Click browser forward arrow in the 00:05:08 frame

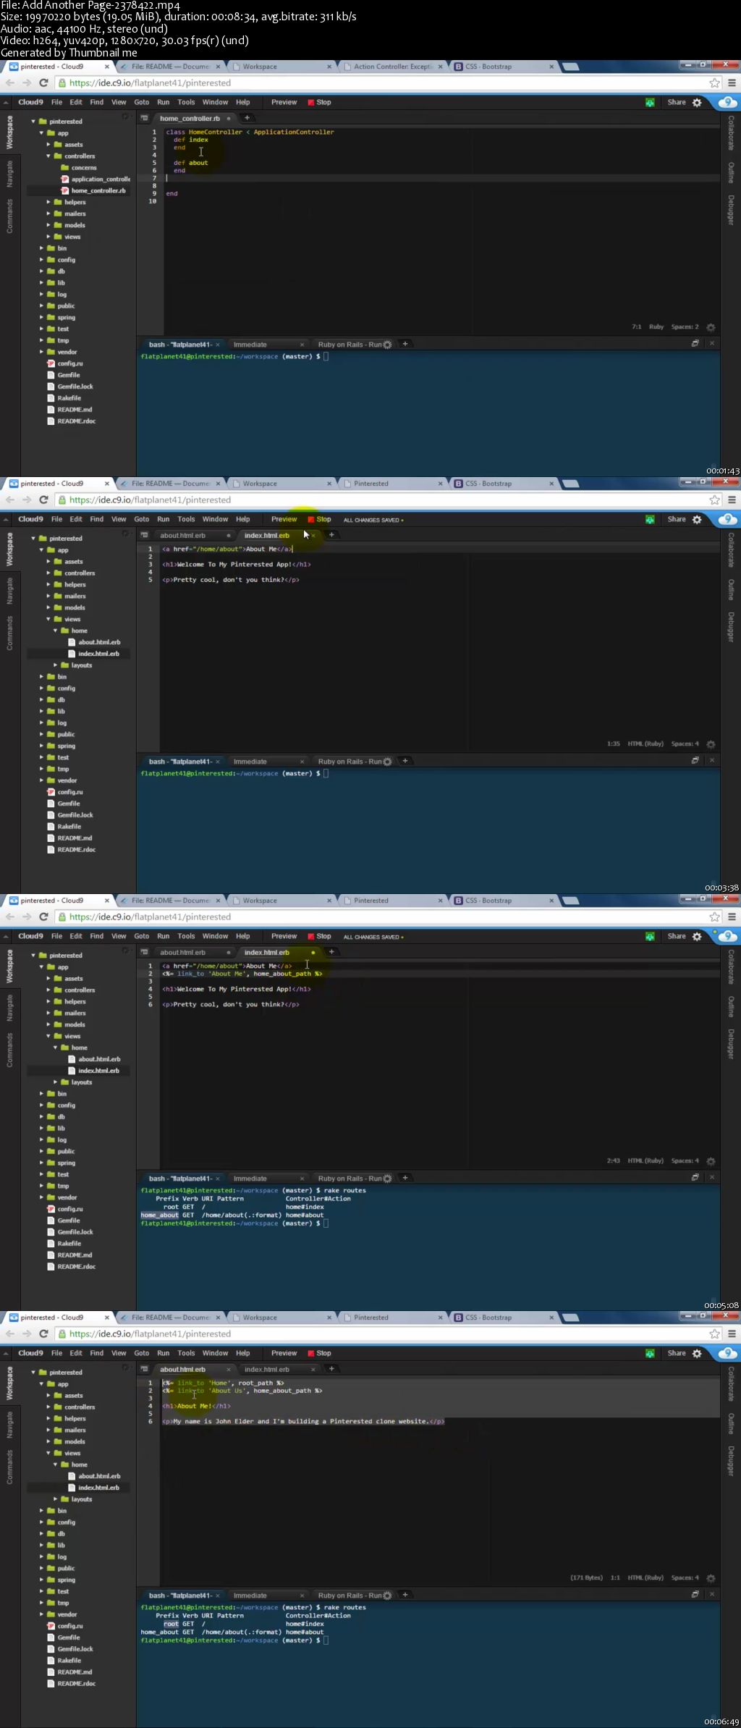27,917
